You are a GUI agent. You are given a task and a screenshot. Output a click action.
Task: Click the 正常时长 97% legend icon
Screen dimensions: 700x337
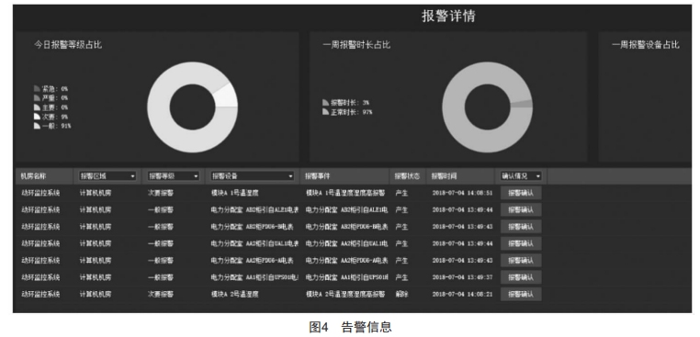click(325, 112)
